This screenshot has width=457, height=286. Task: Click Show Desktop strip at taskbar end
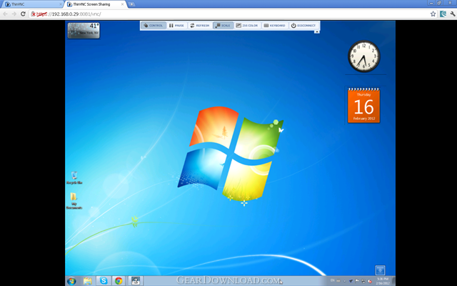[x=393, y=281]
